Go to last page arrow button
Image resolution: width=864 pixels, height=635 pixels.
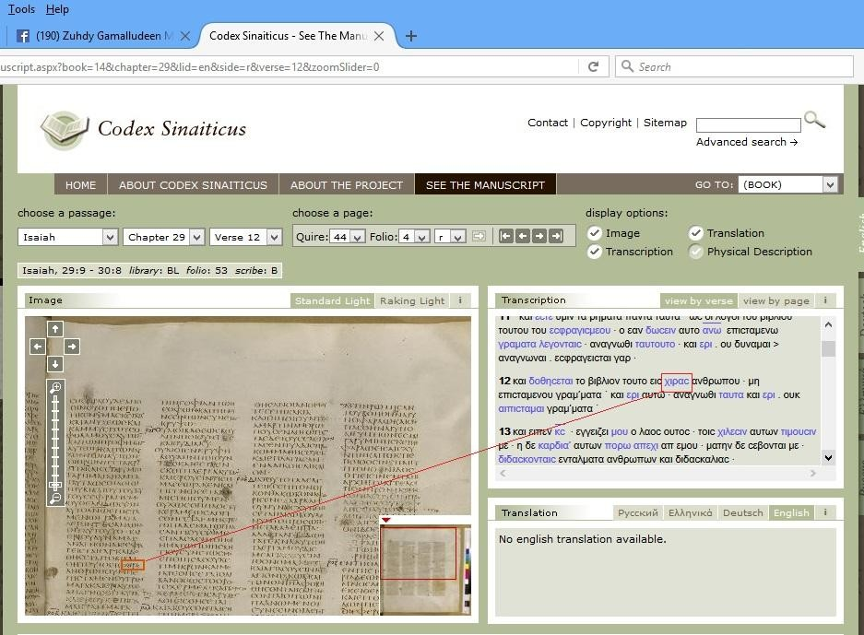556,236
